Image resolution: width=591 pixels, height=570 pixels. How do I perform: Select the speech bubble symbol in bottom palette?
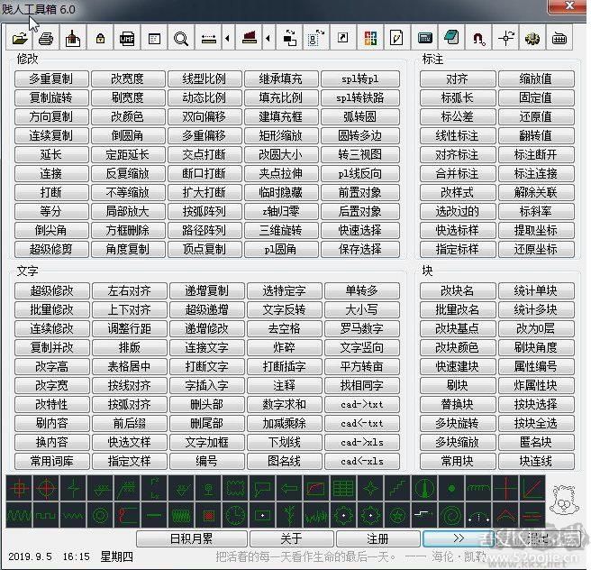tap(262, 490)
